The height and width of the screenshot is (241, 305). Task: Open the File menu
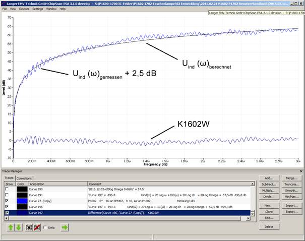(5, 9)
